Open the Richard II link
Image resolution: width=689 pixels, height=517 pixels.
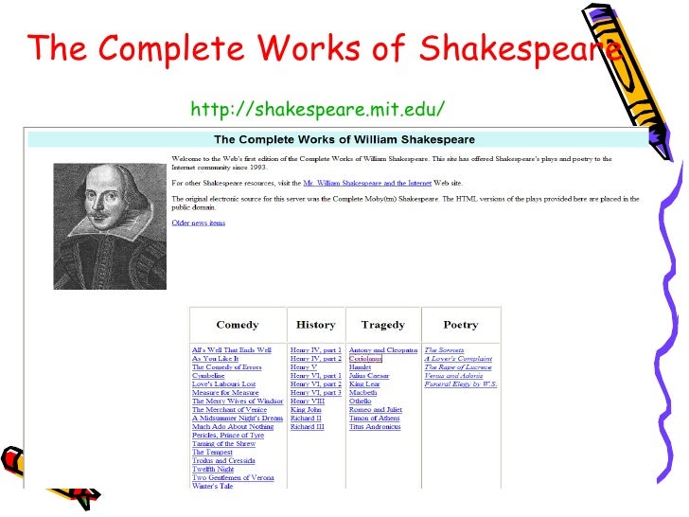[306, 419]
